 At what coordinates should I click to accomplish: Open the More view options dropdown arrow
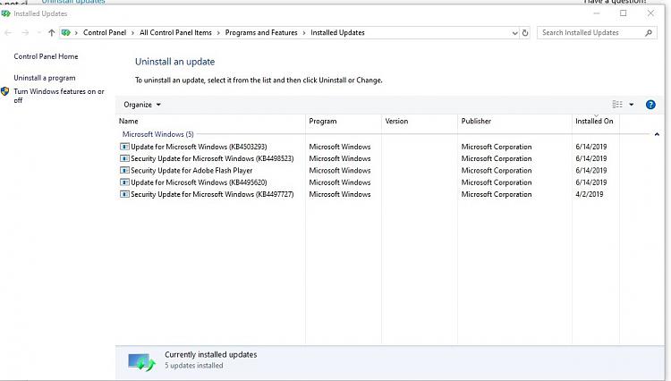632,105
